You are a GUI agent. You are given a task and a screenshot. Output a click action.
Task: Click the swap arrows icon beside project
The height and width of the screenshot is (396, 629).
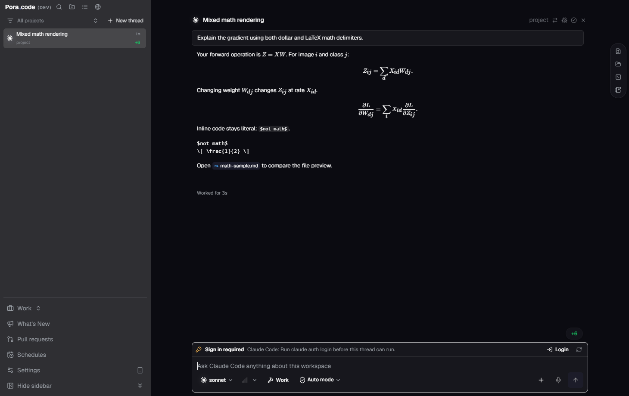[555, 20]
